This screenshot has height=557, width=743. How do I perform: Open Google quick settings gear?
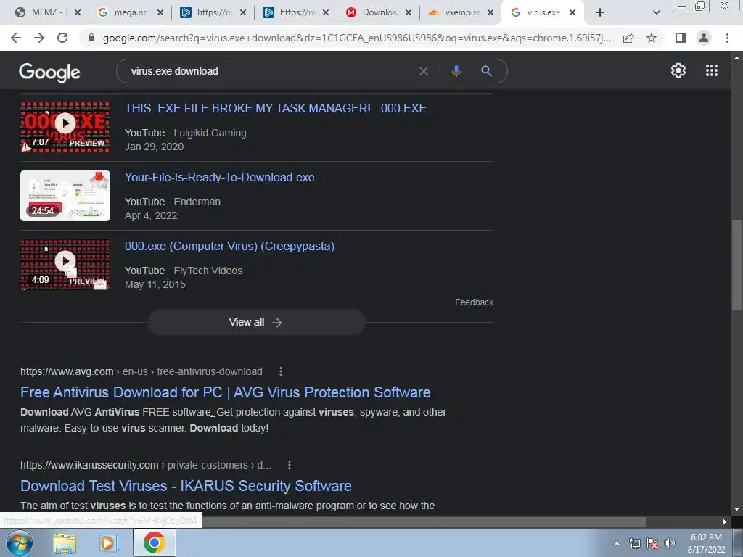pos(678,70)
